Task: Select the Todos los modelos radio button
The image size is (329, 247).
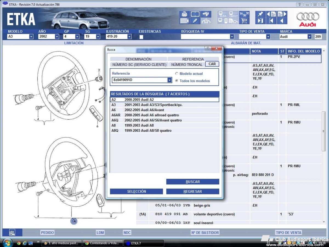Action: [x=177, y=81]
